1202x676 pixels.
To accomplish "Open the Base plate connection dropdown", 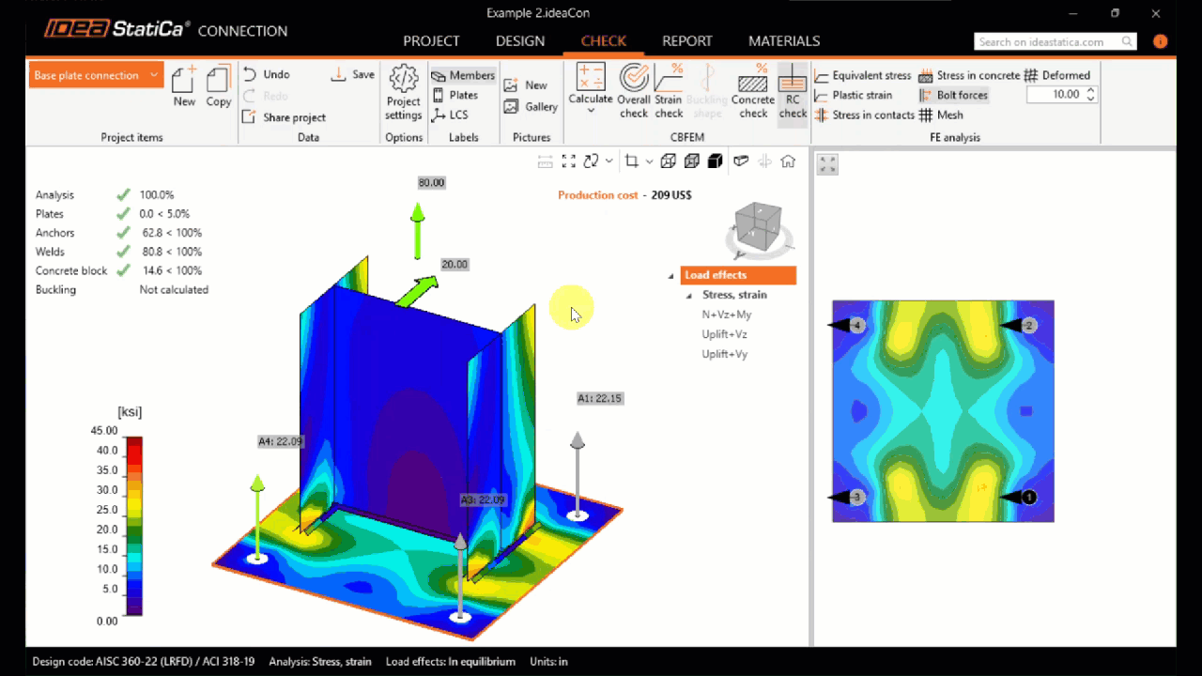I will 95,74.
